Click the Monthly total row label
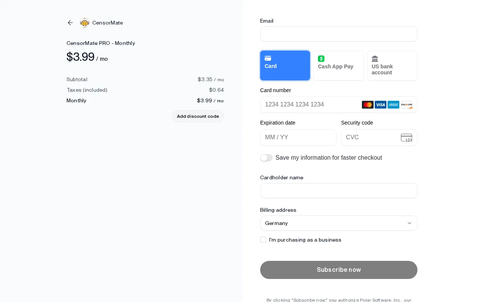 tap(76, 100)
